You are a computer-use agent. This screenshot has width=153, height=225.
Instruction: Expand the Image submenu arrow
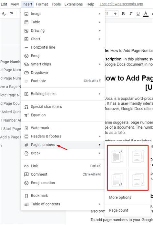point(99,14)
